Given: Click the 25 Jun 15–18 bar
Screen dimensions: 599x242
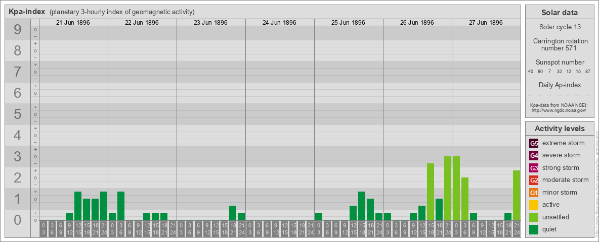Looking at the screenshot, I should point(361,206).
